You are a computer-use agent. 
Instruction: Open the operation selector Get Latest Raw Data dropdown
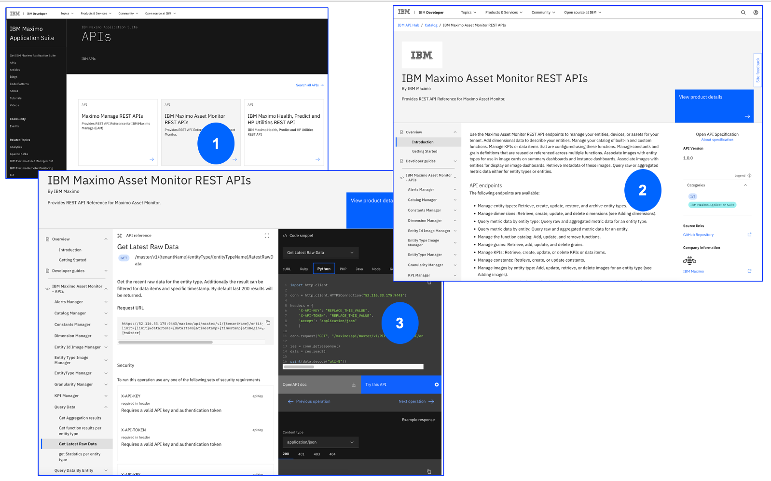click(320, 253)
